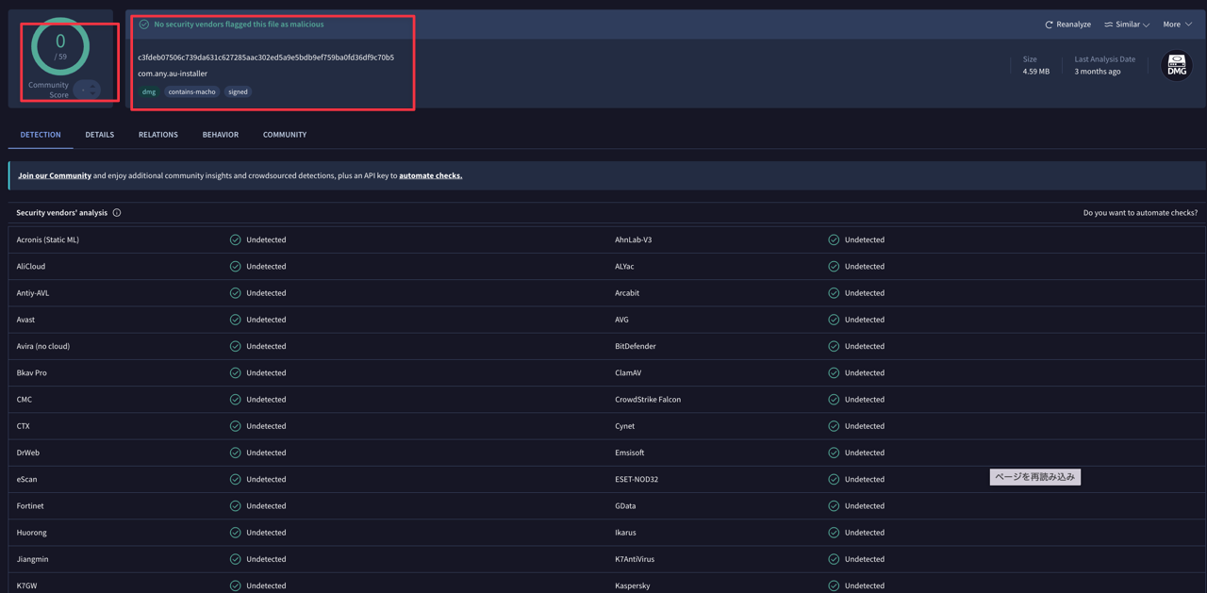Click the check icon in the CrowdStrike Falcon row

click(x=834, y=399)
